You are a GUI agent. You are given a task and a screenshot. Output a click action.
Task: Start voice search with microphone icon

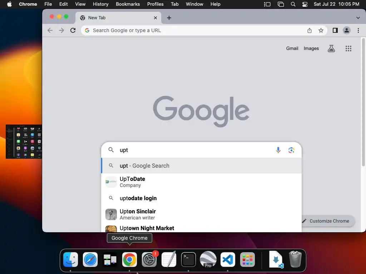click(278, 150)
